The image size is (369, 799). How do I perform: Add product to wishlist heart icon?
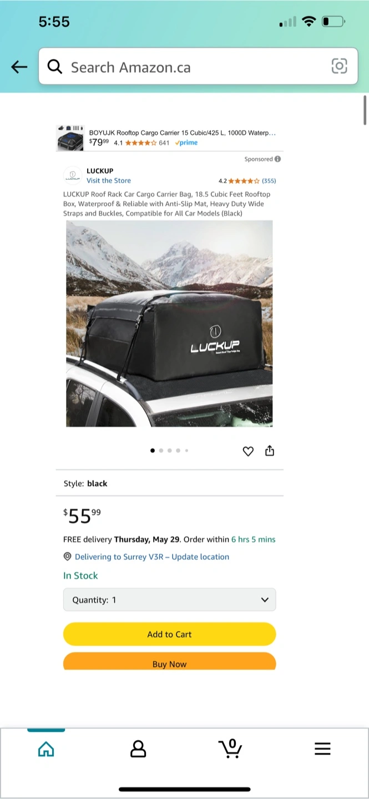(248, 451)
